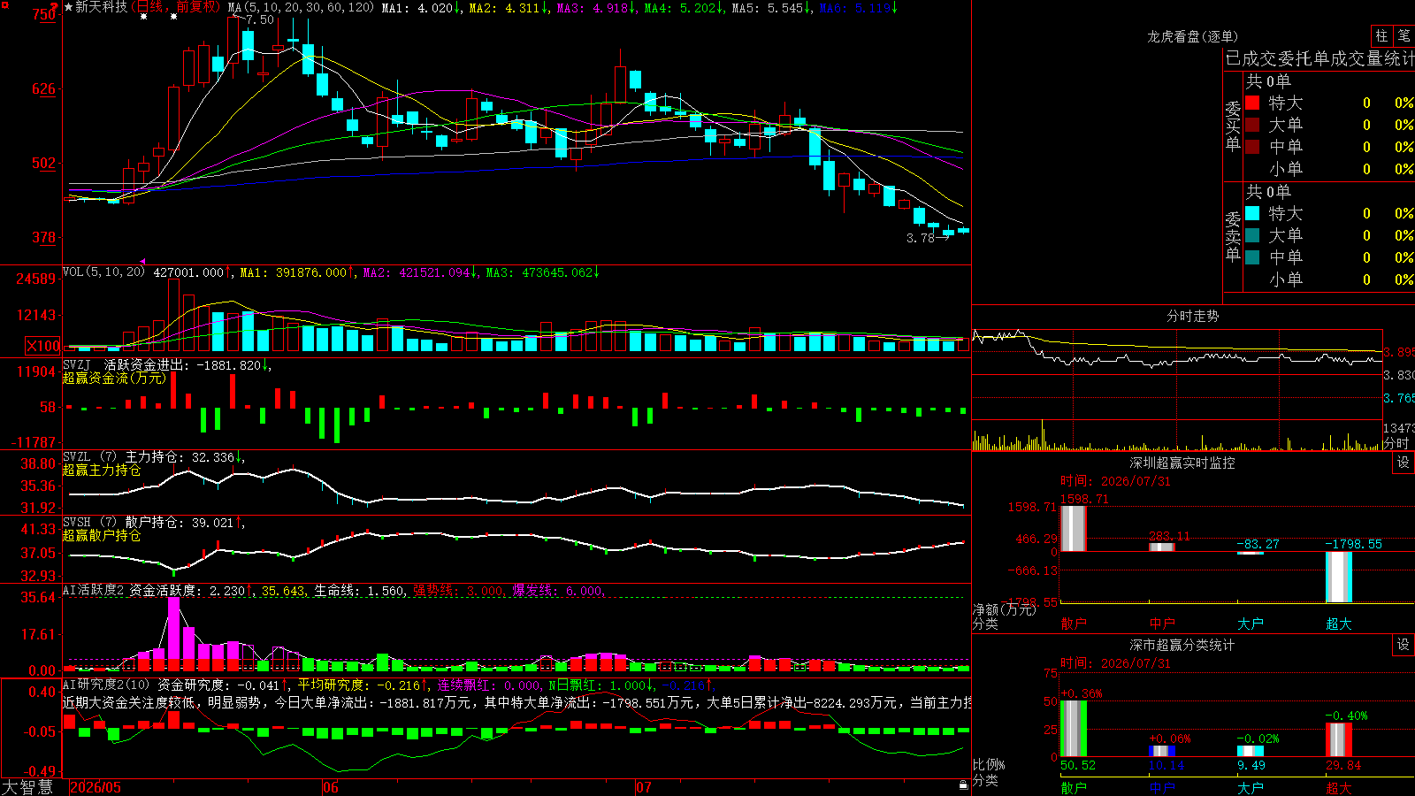The image size is (1415, 796).
Task: Click 超大 category in 深市超赢分类统计 chart
Action: pos(1339,788)
